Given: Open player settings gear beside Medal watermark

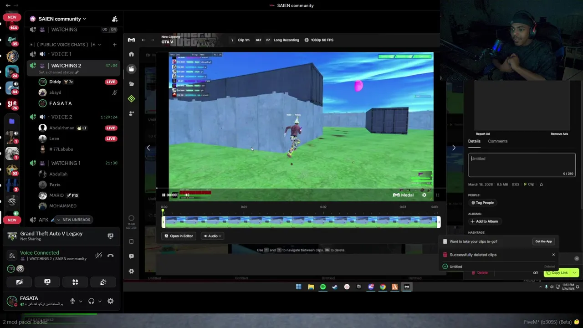Looking at the screenshot, I should click(424, 195).
